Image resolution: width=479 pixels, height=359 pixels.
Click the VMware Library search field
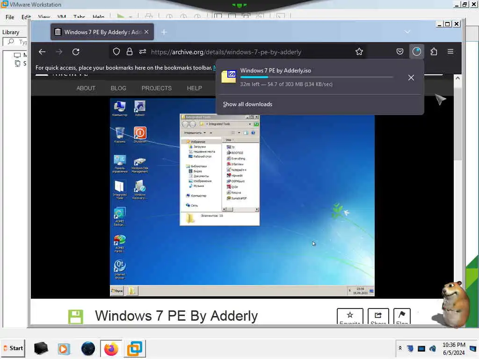(x=15, y=42)
